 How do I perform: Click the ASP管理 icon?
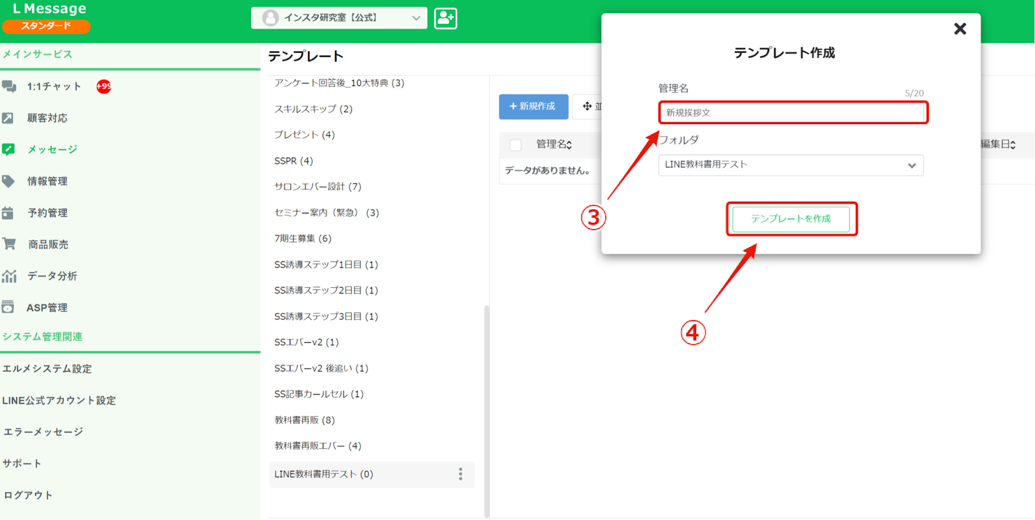tap(8, 307)
